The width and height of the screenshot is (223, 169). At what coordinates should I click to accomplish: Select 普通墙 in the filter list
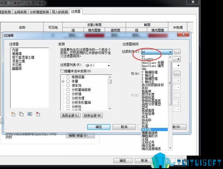(17, 54)
